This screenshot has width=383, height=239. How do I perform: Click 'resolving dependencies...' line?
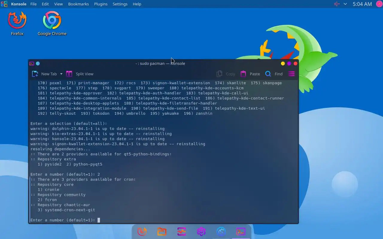tap(60, 149)
